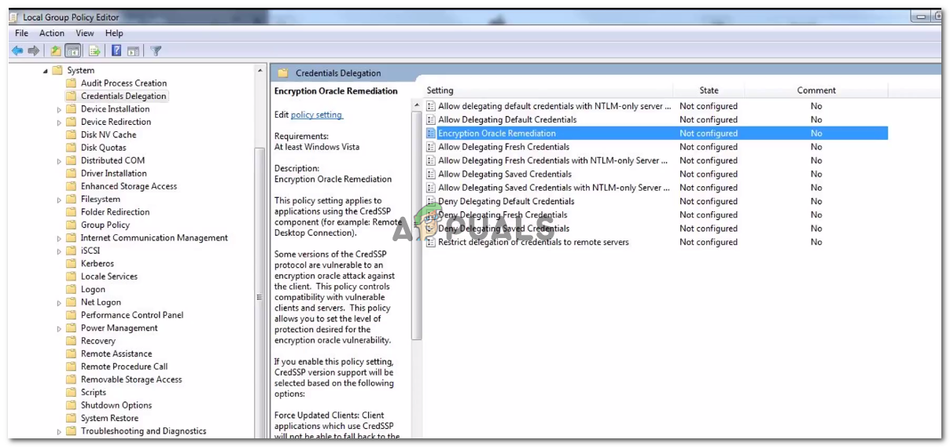This screenshot has width=950, height=447.
Task: Click the folder icon in Credentials Delegation header
Action: [x=283, y=73]
